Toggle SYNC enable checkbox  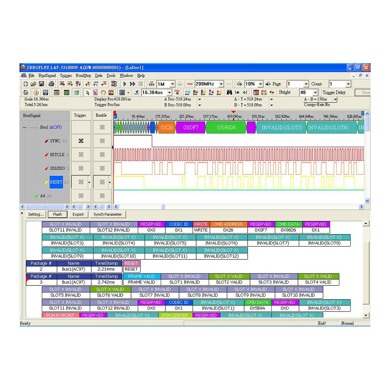pyautogui.click(x=102, y=141)
